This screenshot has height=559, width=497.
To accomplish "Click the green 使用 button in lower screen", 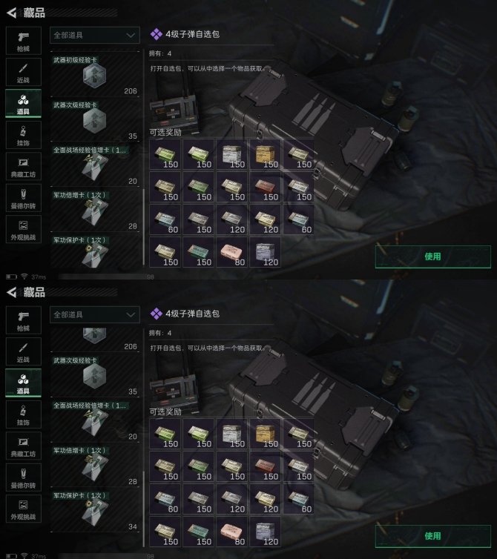I will coord(432,536).
